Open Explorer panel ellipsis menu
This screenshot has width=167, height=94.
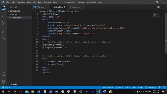pos(28,7)
